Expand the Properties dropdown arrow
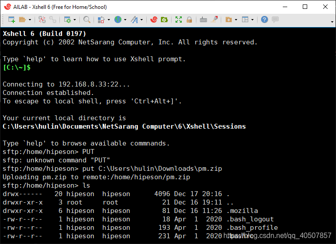Viewport: 336px width, 244px height. pos(74,20)
